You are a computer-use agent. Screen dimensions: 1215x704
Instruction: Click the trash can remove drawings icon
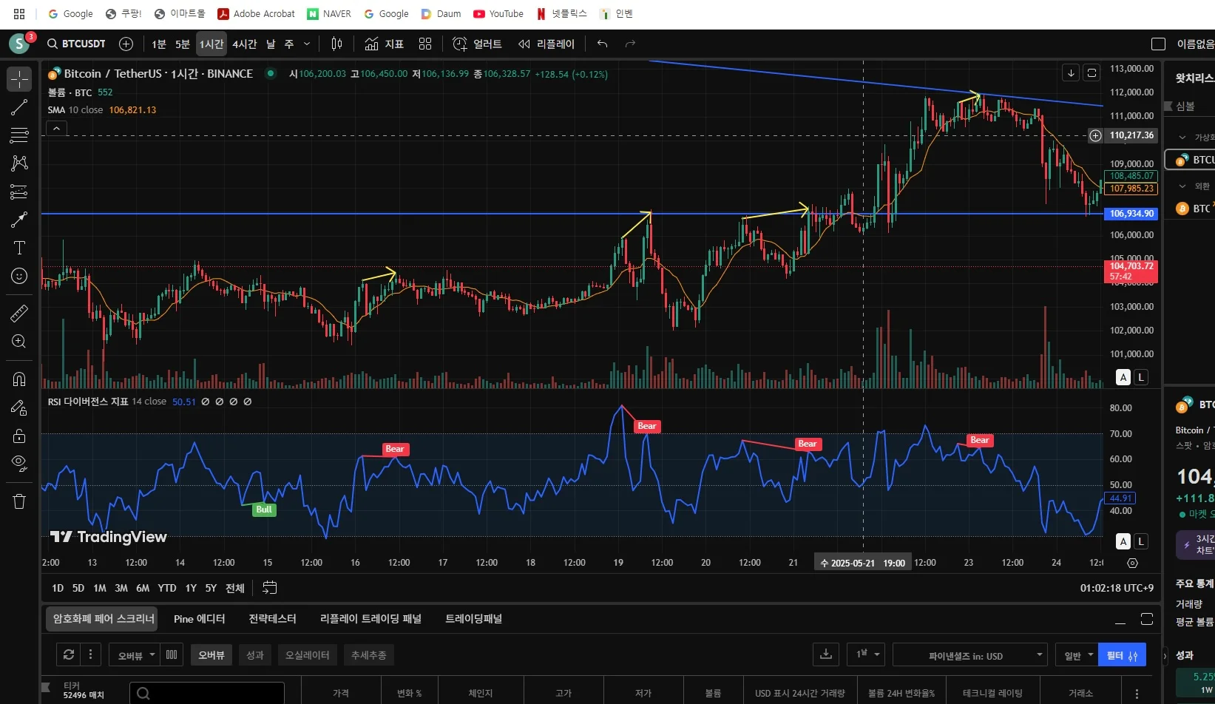point(19,501)
